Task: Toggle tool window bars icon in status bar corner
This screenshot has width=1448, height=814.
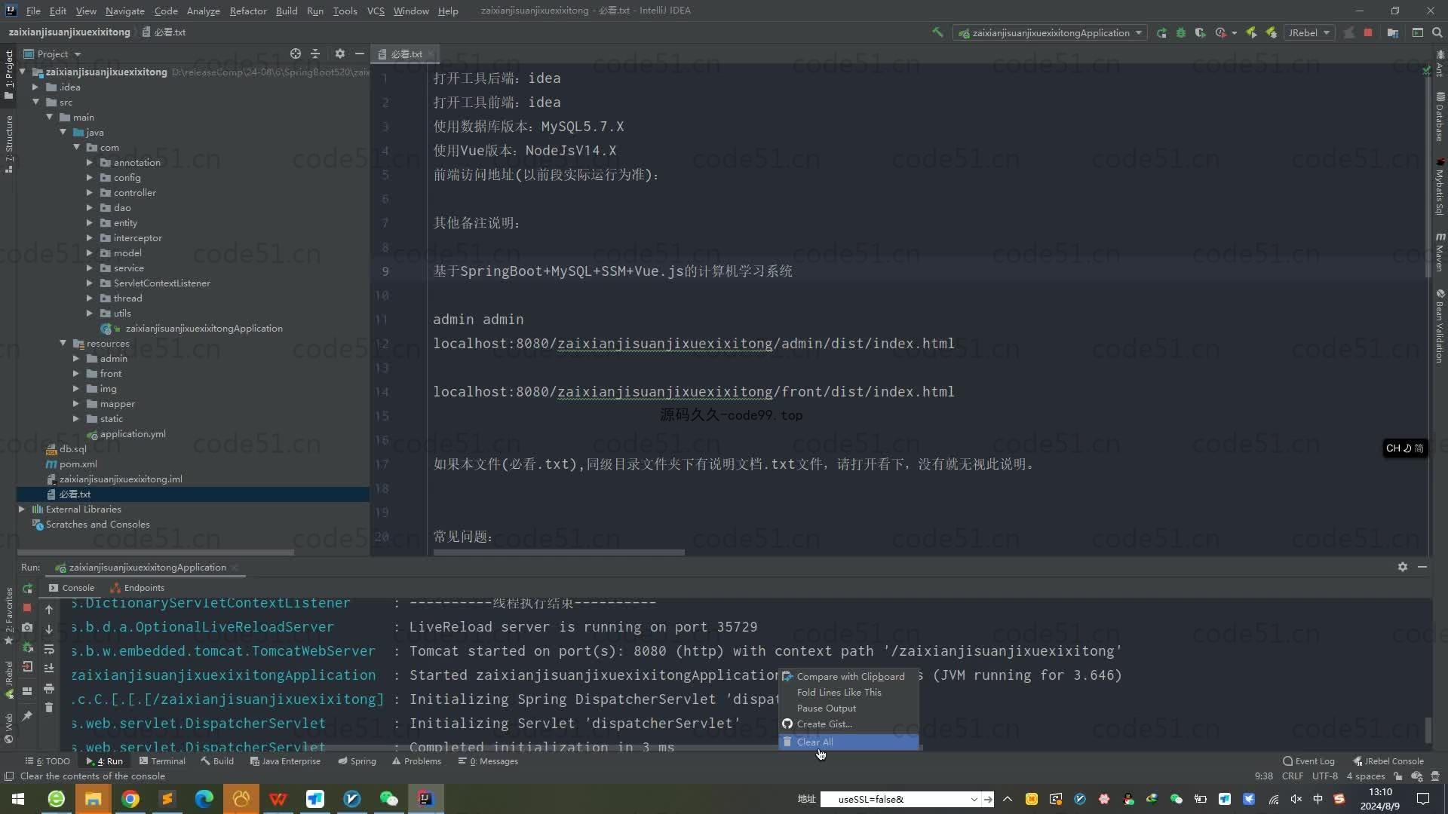Action: 9,776
